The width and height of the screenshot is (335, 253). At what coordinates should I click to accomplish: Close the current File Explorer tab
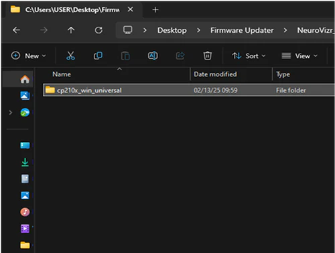click(131, 9)
